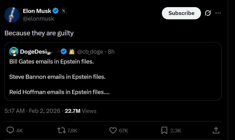Open the @cb_doge handle
Image resolution: width=235 pixels, height=140 pixels.
click(90, 52)
